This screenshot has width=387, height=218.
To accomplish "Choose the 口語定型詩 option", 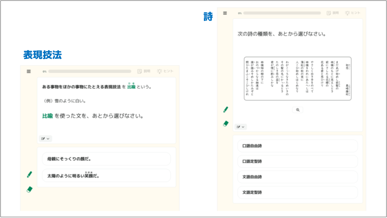I will (297, 161).
